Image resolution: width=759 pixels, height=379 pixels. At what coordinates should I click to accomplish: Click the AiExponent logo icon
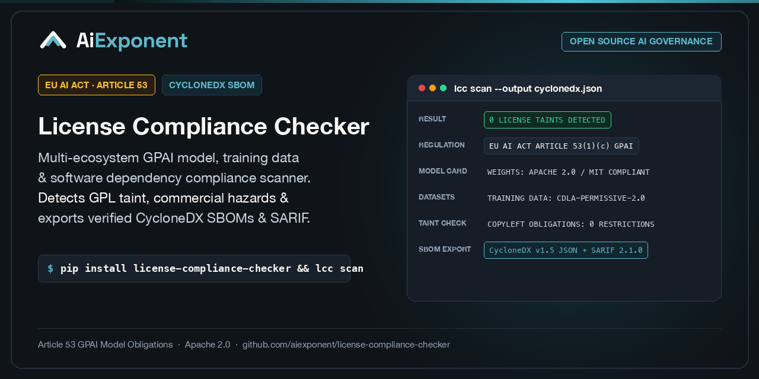[x=53, y=40]
